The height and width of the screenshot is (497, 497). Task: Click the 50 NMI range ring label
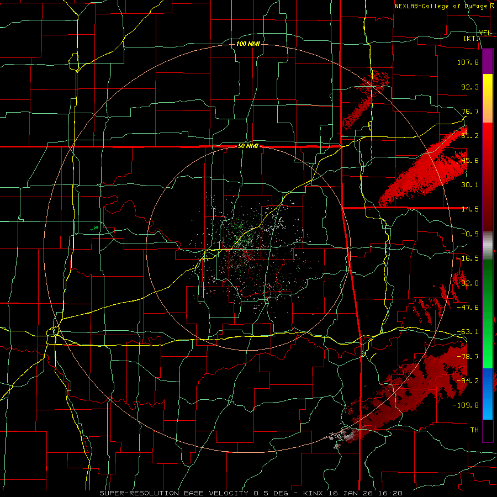pos(248,146)
